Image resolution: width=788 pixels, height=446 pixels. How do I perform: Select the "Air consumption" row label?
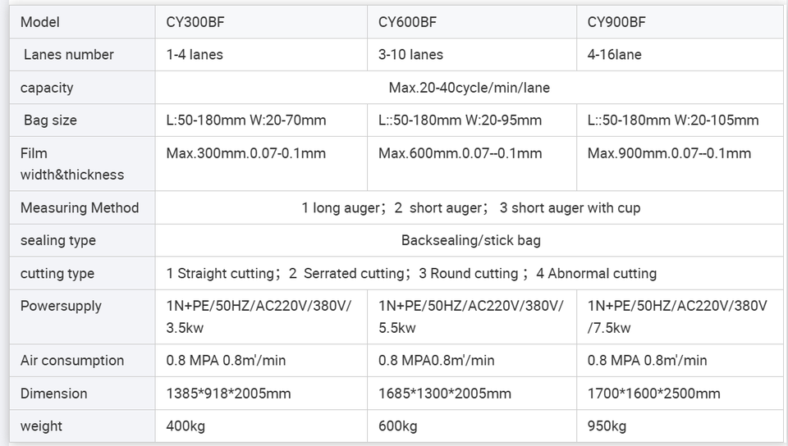tap(72, 361)
